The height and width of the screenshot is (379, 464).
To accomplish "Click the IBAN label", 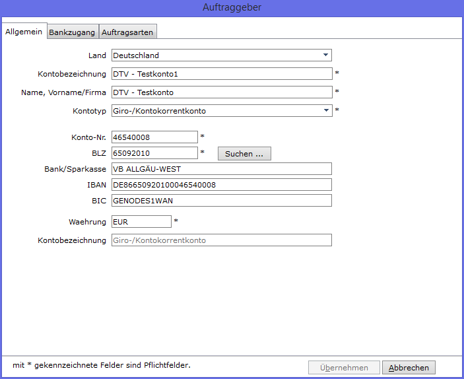I will click(96, 185).
